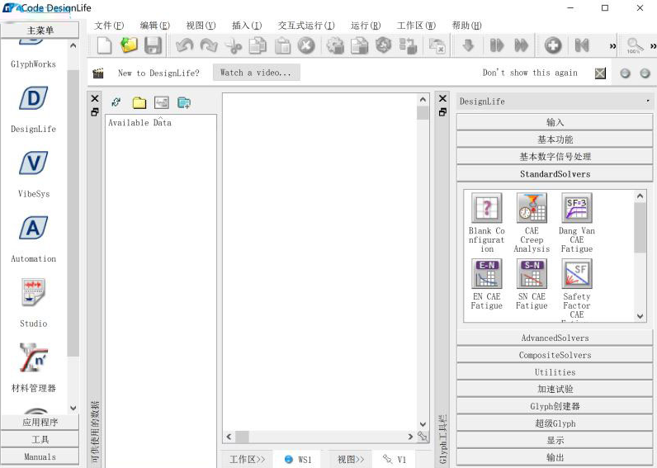Expand the AdvancedSolvers glyph group

coord(554,338)
